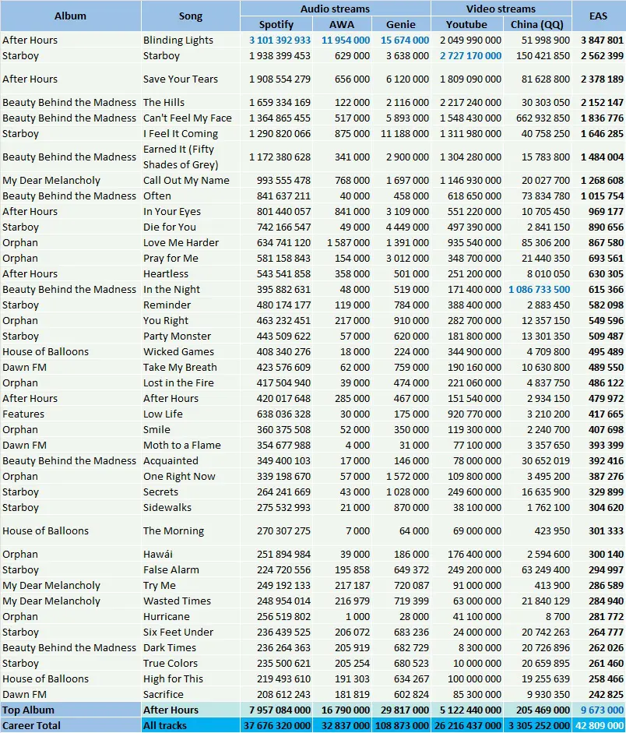Image resolution: width=626 pixels, height=733 pixels.
Task: Select the Save Your Tears cell
Action: 191,79
